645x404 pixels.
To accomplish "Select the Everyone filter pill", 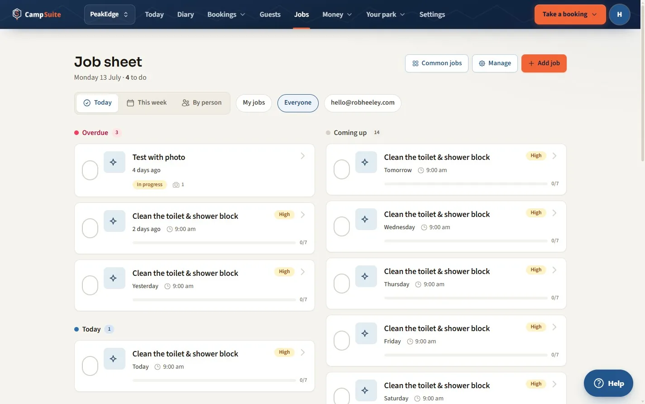I will click(x=298, y=103).
